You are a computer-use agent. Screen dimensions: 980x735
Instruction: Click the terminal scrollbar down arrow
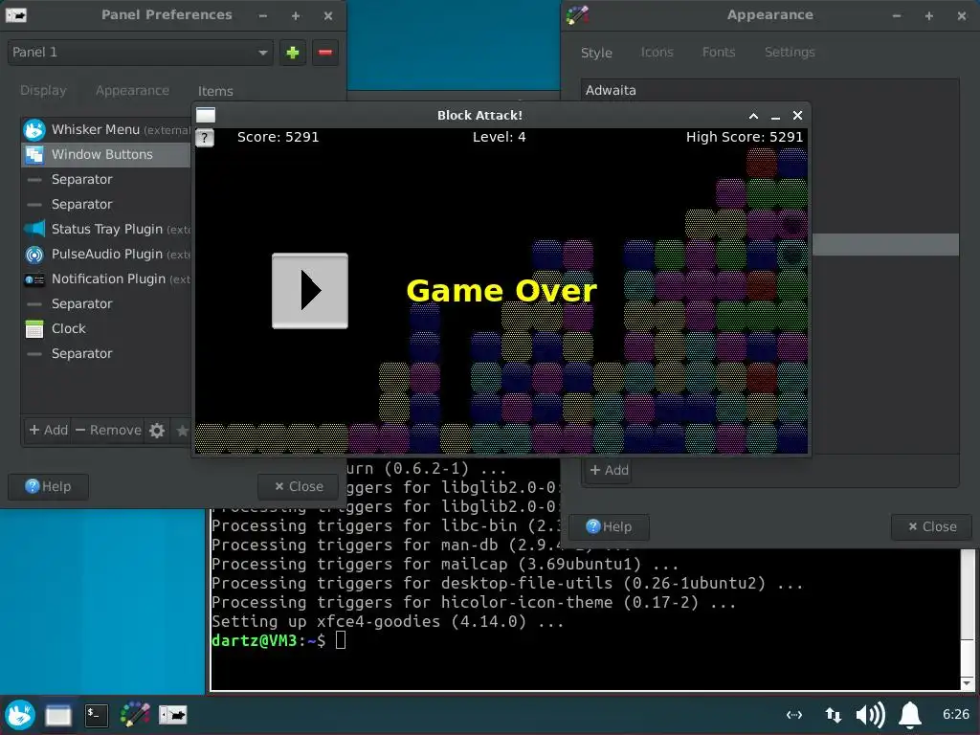coord(967,683)
